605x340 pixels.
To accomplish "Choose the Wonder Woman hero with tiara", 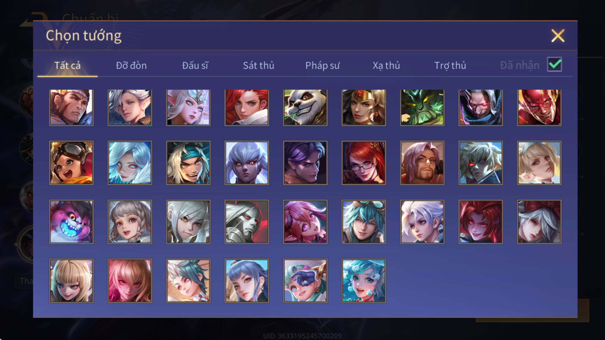I will (x=364, y=108).
